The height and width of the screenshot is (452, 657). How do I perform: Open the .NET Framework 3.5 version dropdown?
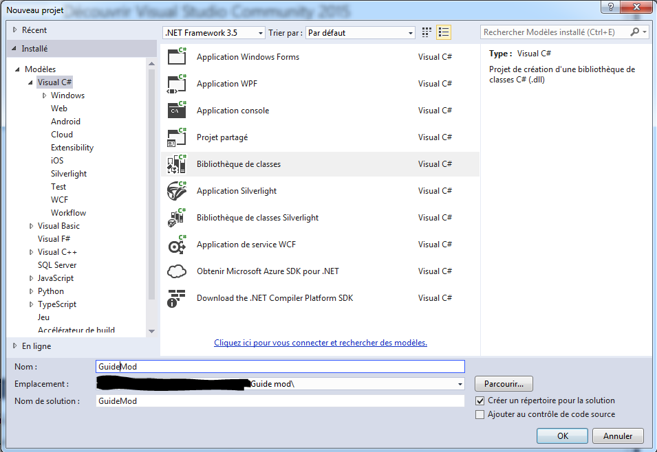[214, 33]
